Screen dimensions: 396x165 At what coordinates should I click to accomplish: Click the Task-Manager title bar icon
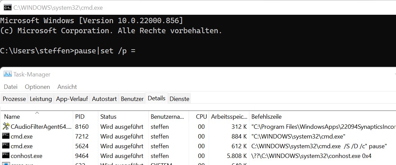tap(8, 74)
